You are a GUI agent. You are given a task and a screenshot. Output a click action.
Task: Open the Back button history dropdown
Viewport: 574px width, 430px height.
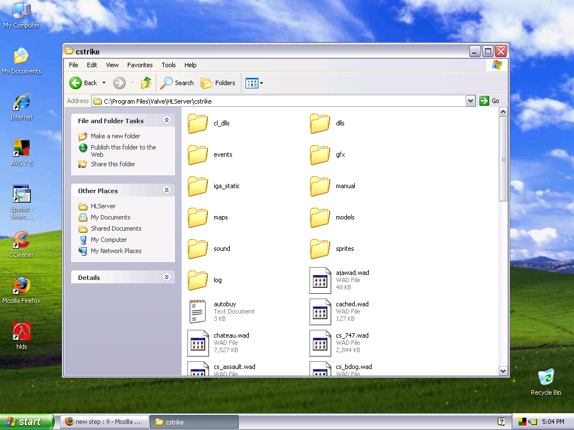pyautogui.click(x=104, y=83)
